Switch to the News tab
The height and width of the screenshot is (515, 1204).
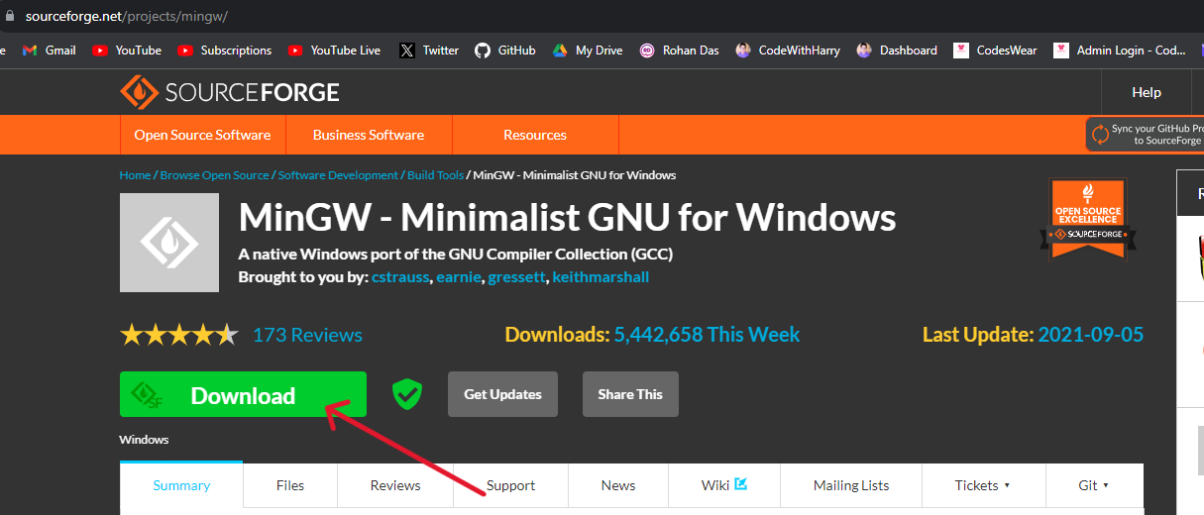(x=618, y=485)
